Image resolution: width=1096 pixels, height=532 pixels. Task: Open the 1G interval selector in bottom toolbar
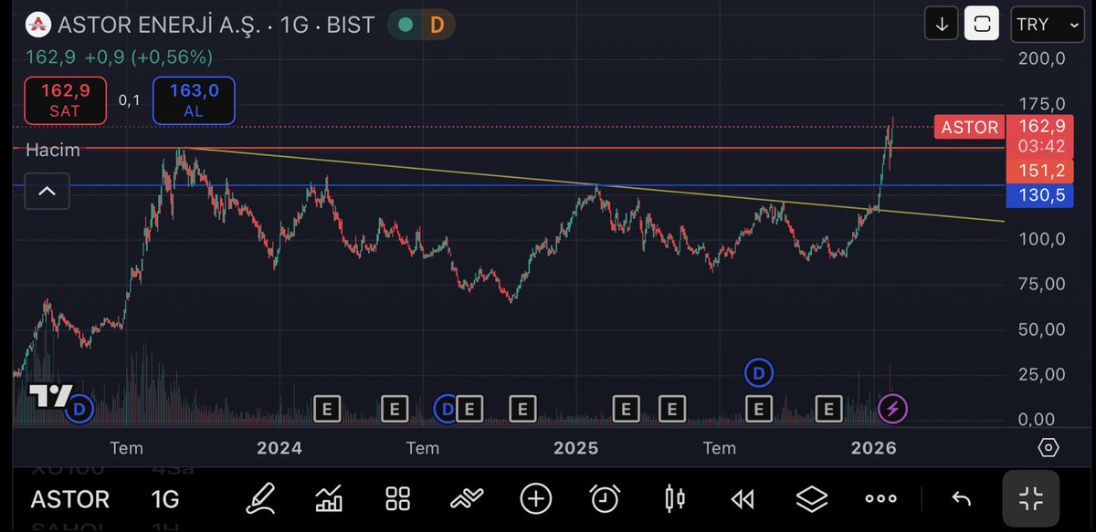coord(165,499)
